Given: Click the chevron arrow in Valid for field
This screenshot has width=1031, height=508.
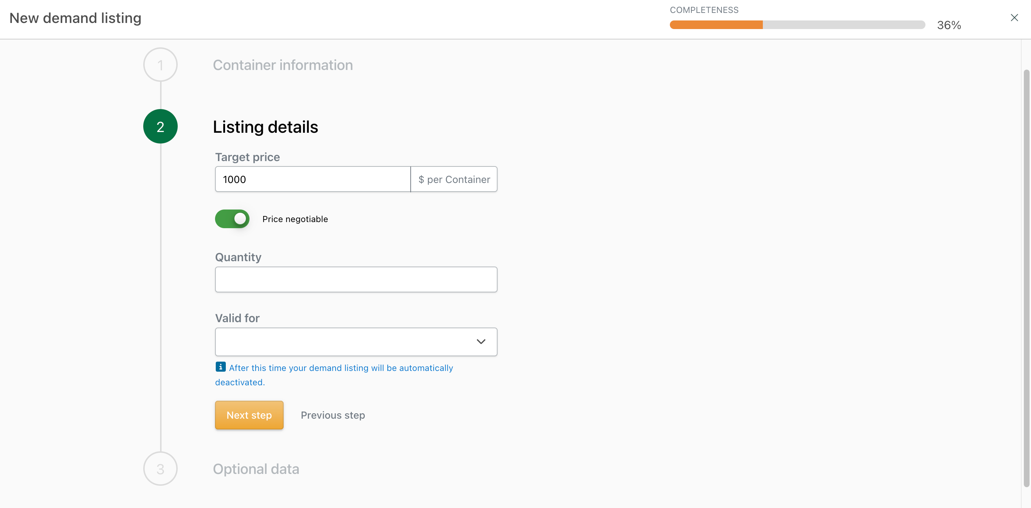Looking at the screenshot, I should tap(481, 342).
